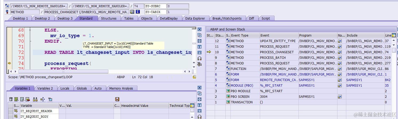This screenshot has width=398, height=119.
Task: Click navigate icon in REMOTE_FUNCTION_CA stack row
Action: pyautogui.click(x=340, y=80)
